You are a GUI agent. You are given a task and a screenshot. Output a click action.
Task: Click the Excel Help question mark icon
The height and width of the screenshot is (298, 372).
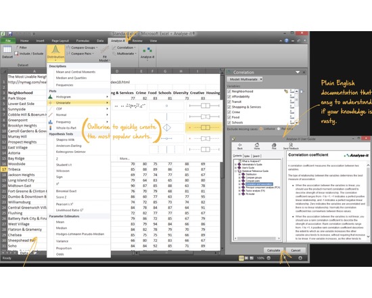click(x=286, y=41)
